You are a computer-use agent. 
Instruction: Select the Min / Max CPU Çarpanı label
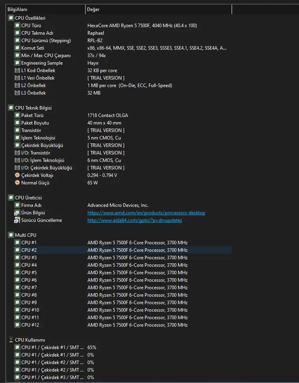pos(46,56)
